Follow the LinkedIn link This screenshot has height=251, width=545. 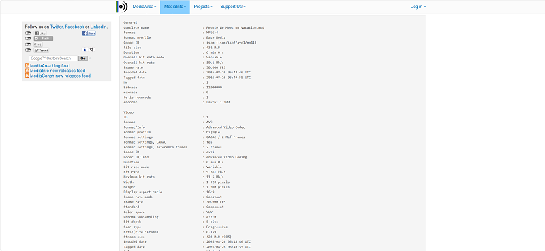[98, 27]
